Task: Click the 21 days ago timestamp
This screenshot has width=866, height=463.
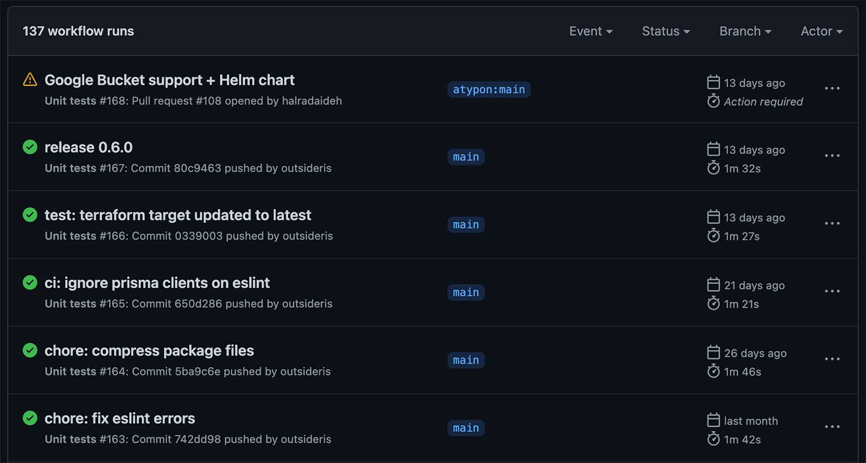Action: pos(754,285)
